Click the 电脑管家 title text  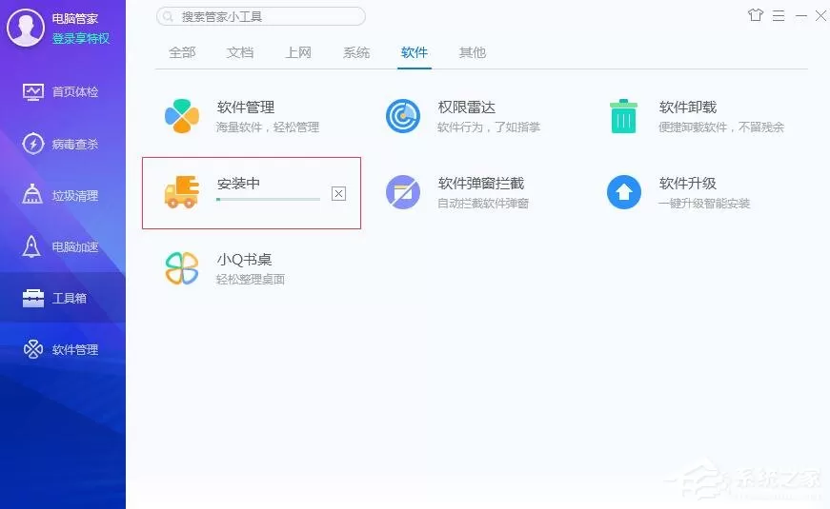coord(74,19)
